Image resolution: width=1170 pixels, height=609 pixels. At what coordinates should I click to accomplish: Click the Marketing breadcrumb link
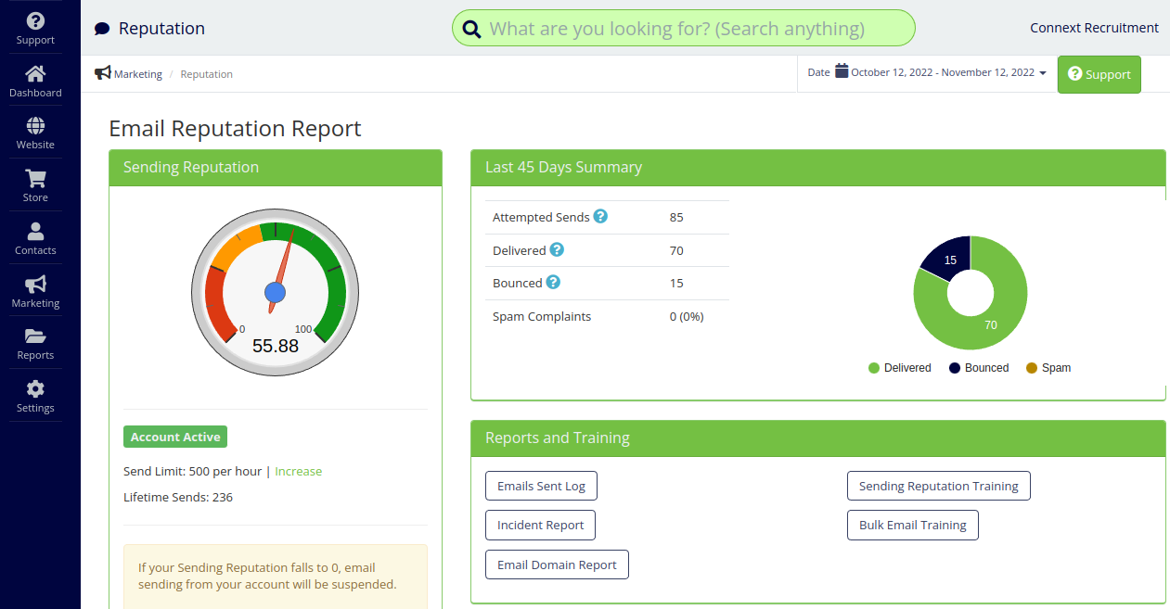click(x=138, y=74)
